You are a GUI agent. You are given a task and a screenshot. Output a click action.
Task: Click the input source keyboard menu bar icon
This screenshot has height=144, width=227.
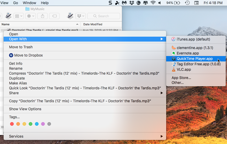click(196, 3)
